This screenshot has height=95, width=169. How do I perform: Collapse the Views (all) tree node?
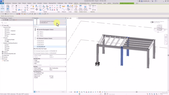coord(1,25)
